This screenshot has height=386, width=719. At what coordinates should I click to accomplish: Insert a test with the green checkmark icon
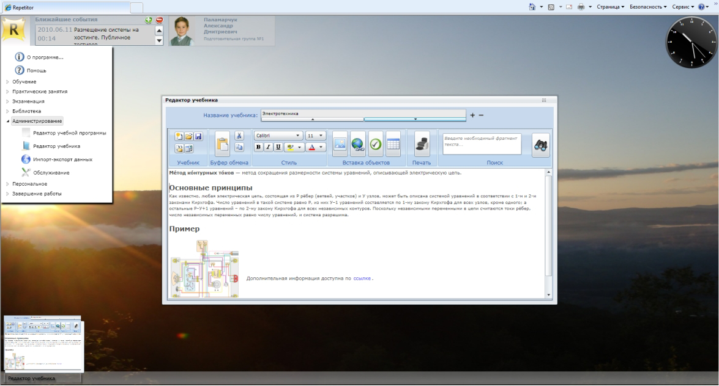(376, 144)
